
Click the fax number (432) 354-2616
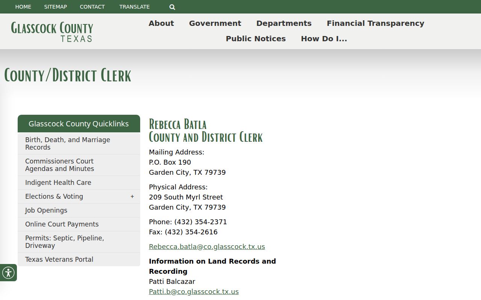pyautogui.click(x=191, y=232)
